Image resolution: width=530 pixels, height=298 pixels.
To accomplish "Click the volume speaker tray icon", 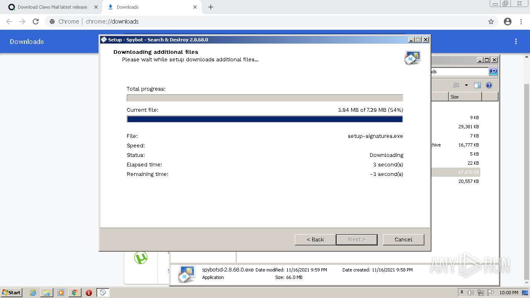I will (x=471, y=293).
